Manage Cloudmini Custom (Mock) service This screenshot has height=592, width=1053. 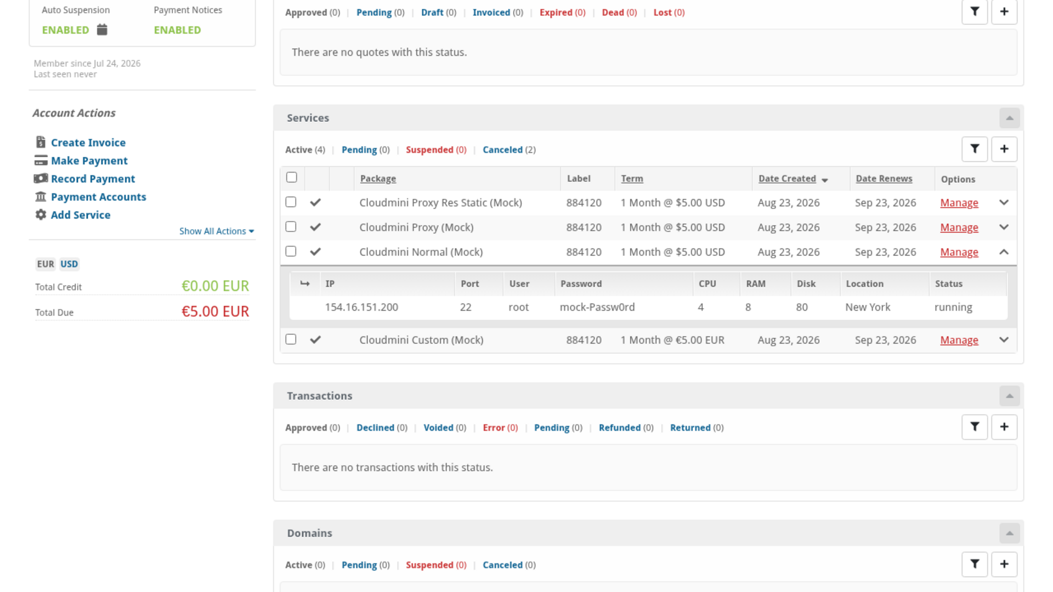[959, 340]
